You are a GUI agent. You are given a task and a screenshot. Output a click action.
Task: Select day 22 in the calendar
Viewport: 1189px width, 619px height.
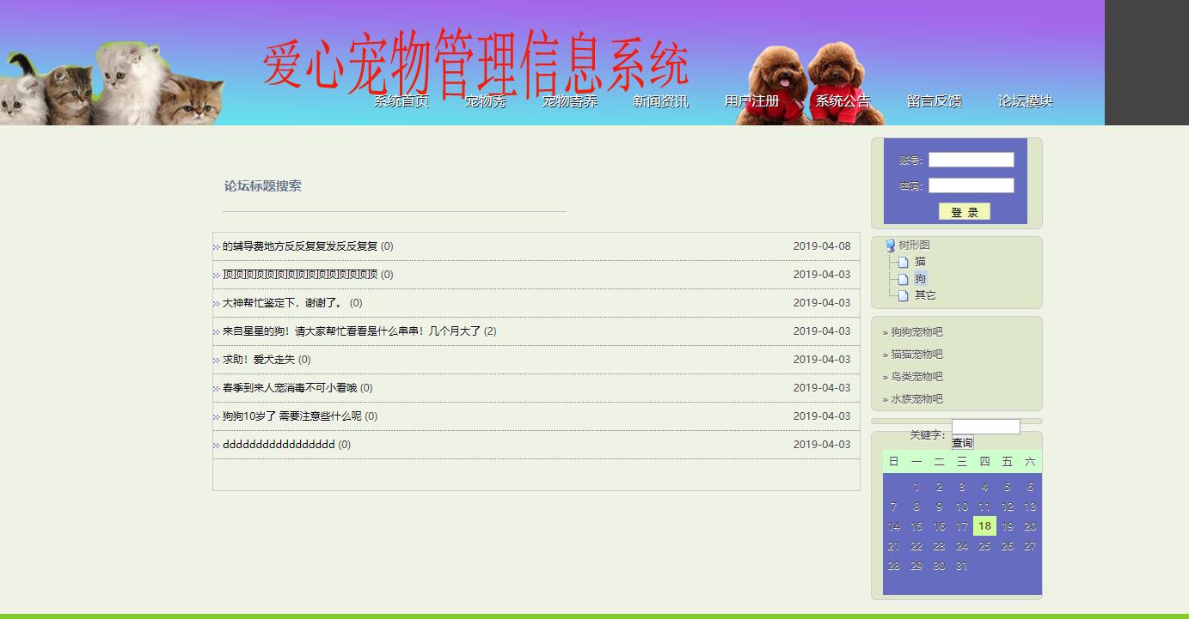916,546
